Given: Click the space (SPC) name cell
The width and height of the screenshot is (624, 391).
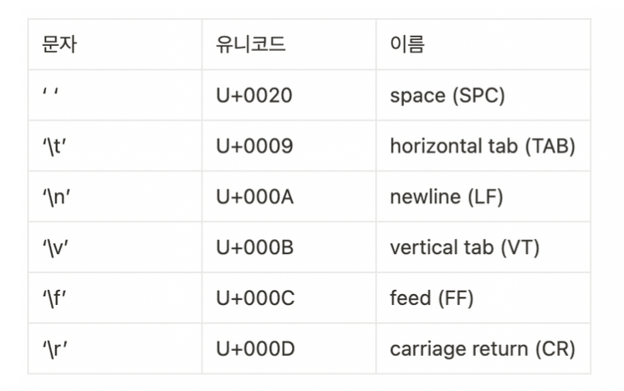Looking at the screenshot, I should pyautogui.click(x=483, y=95).
